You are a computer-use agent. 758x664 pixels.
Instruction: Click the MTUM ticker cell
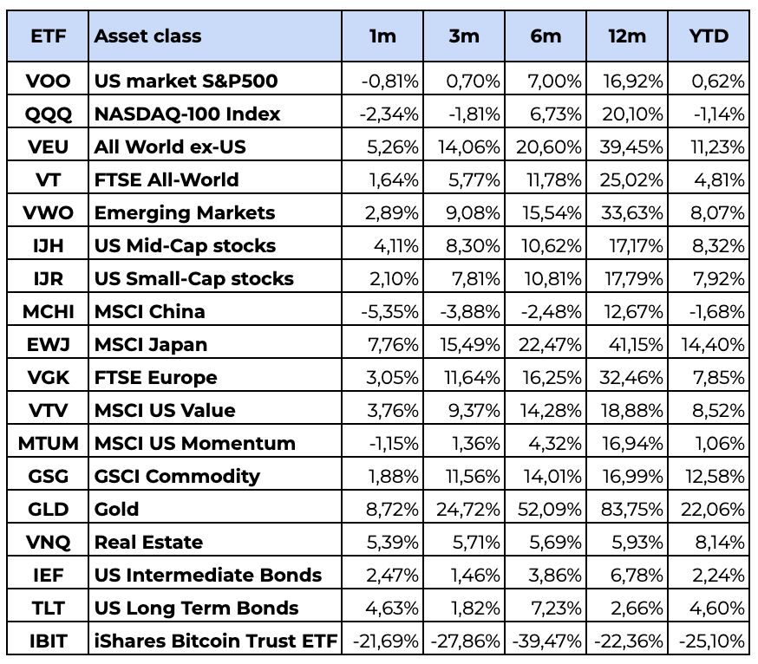pos(48,444)
